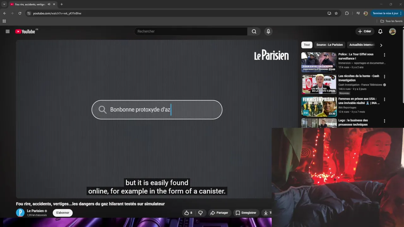
Task: Open the notifications bell
Action: pos(380,32)
